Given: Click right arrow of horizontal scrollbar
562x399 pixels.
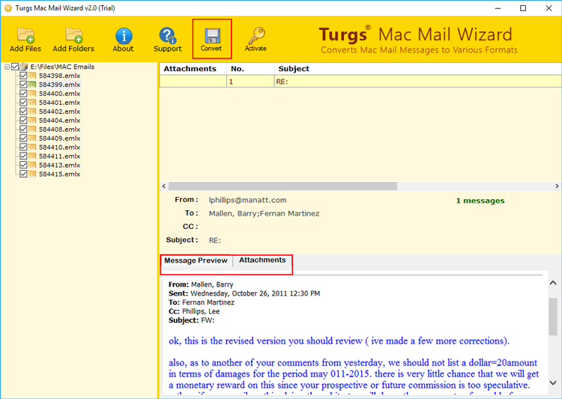Looking at the screenshot, I should [x=557, y=186].
